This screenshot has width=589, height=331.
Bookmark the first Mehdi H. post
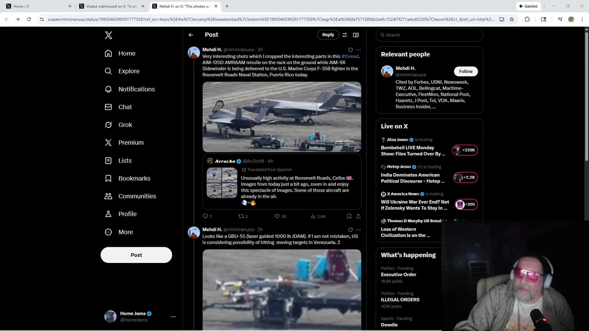click(349, 216)
